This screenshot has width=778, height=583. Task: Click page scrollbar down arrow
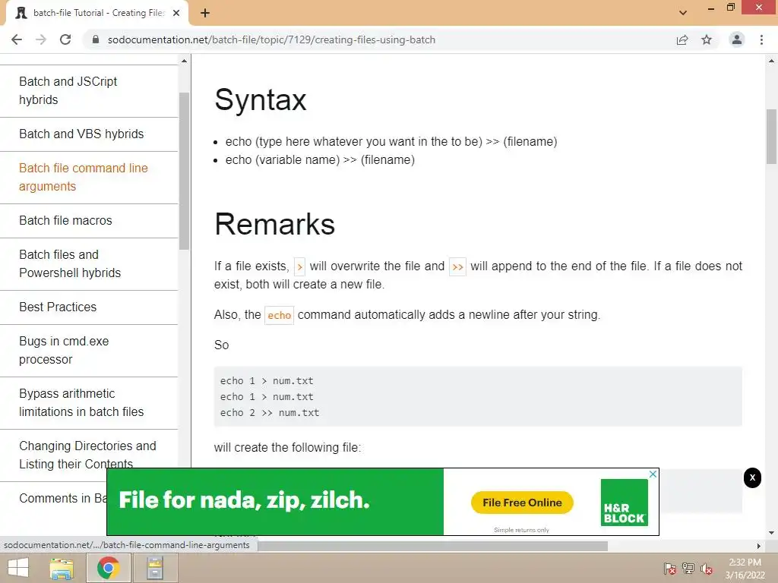coord(771,533)
